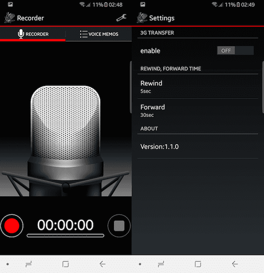Tap the home button below Settings screen
The height and width of the screenshot is (273, 264).
click(x=198, y=264)
